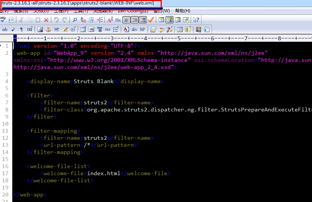
Task: Click line number 13 in the gutter
Action: point(5,145)
